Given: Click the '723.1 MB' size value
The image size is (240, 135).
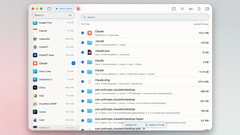Looking at the screenshot, I should [x=203, y=33].
